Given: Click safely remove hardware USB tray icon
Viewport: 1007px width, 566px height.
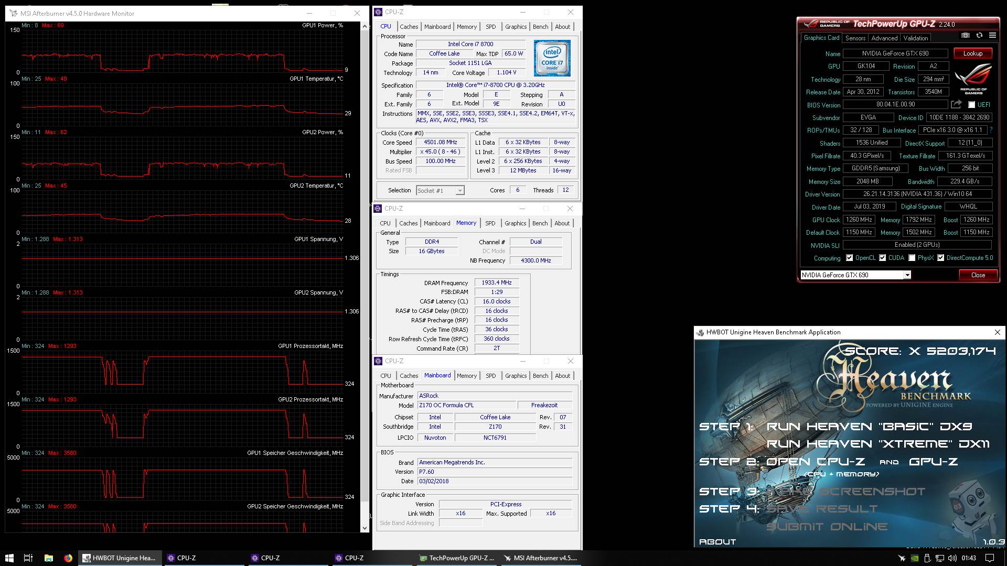Looking at the screenshot, I should point(927,558).
